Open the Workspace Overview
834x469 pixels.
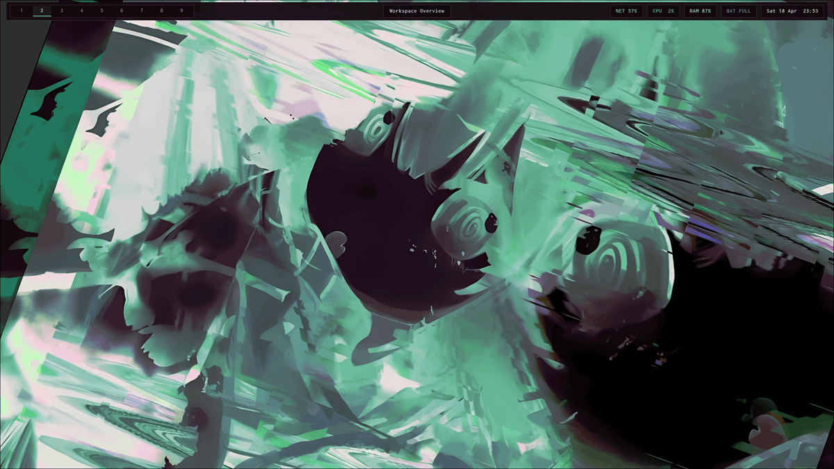417,10
